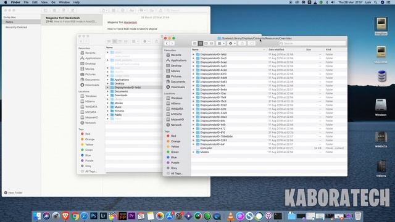
Task: Go forward in the front Finder window
Action: coord(172,43)
